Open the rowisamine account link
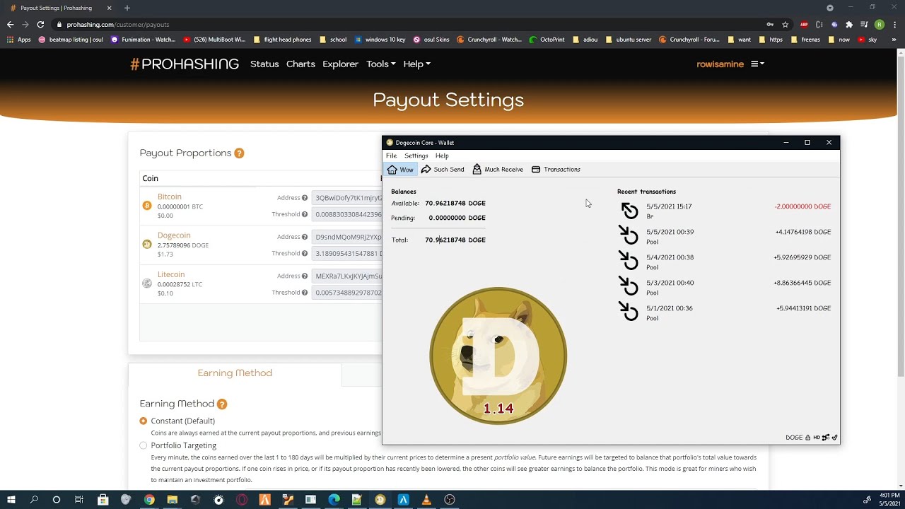905x509 pixels. point(720,64)
